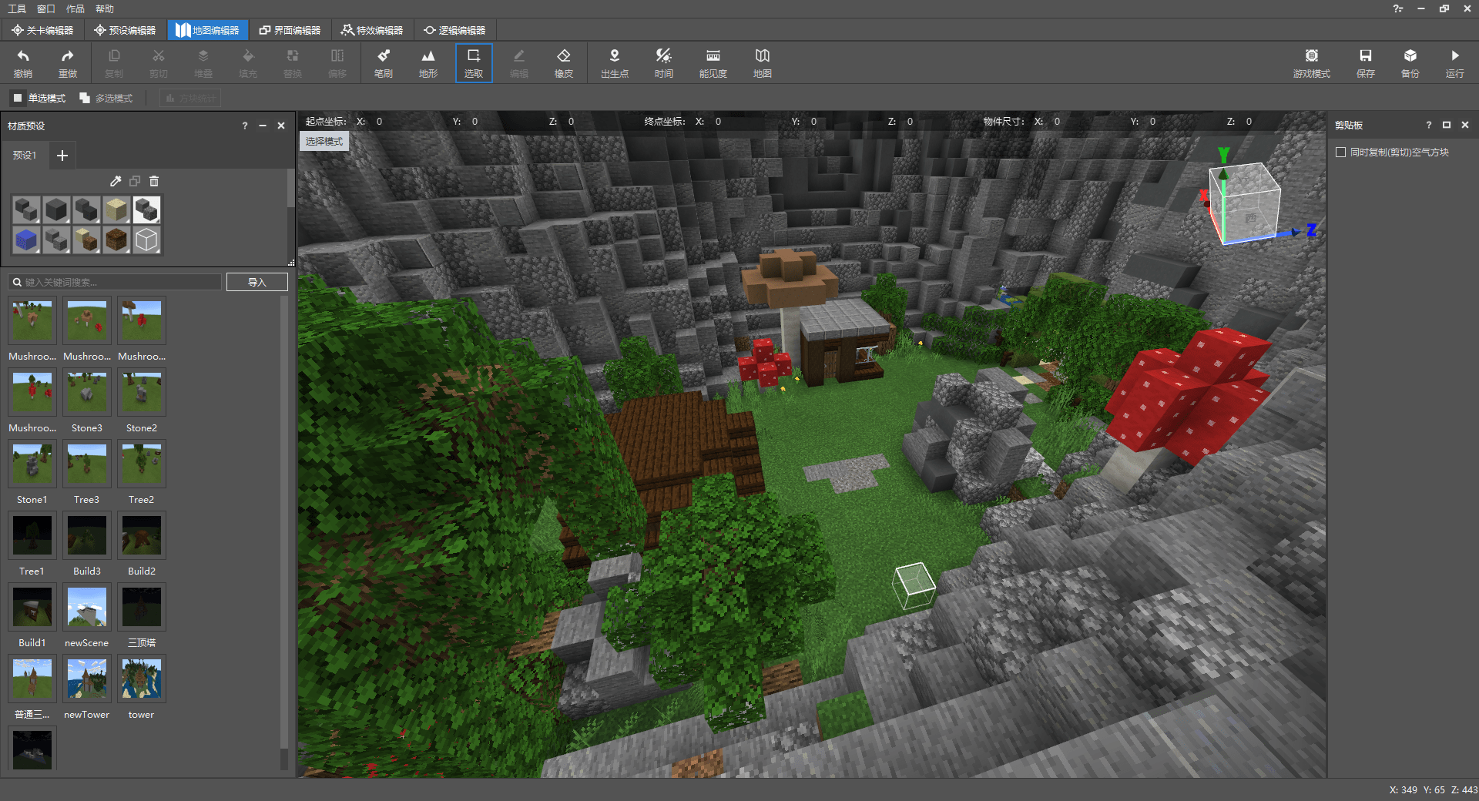1479x801 pixels.
Task: Click the trash icon in material presets
Action: pyautogui.click(x=154, y=181)
